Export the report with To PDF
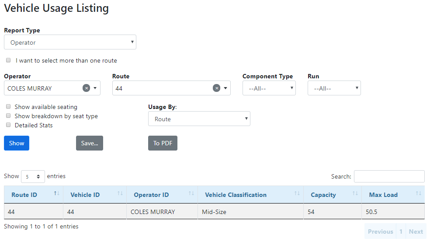This screenshot has width=430, height=242. click(x=163, y=143)
